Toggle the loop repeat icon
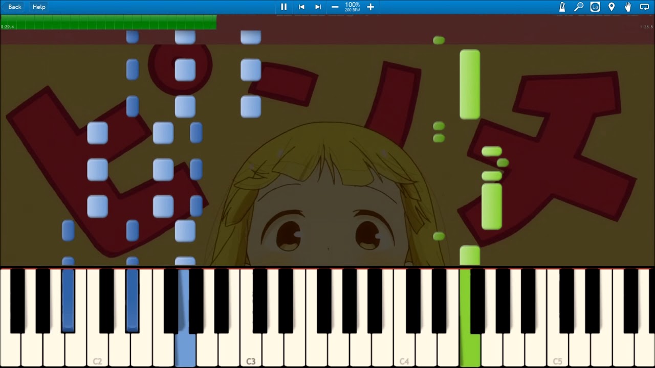655x368 pixels. coord(644,7)
